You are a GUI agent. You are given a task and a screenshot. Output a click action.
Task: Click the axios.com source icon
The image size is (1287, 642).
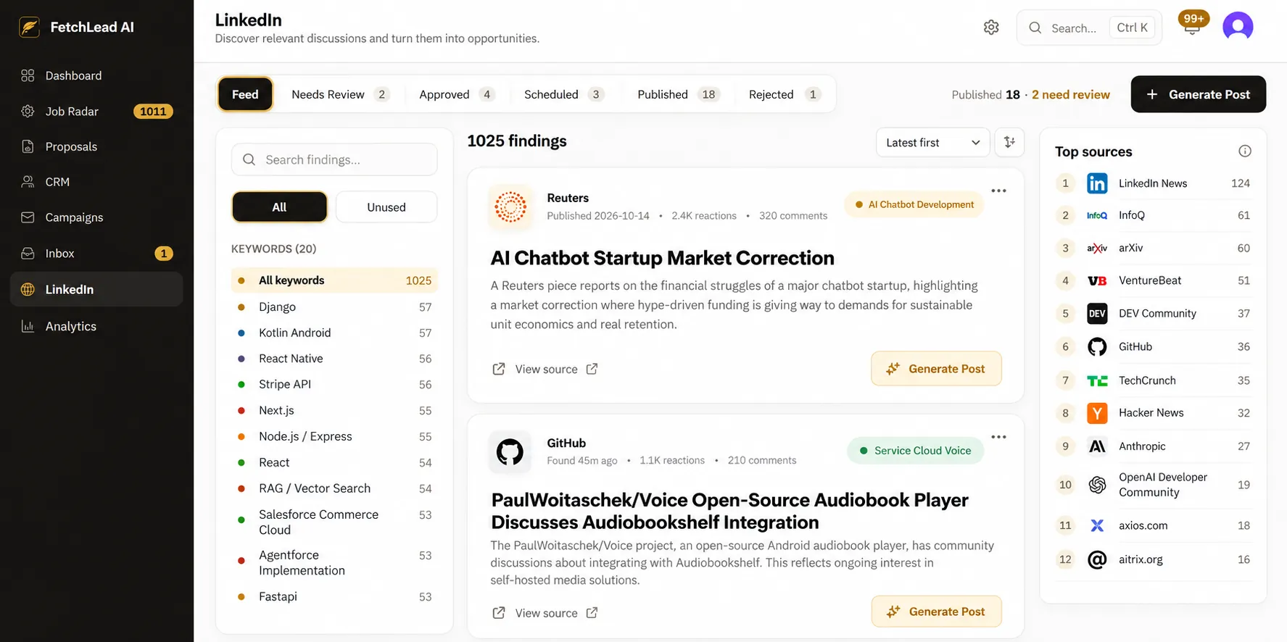point(1097,525)
